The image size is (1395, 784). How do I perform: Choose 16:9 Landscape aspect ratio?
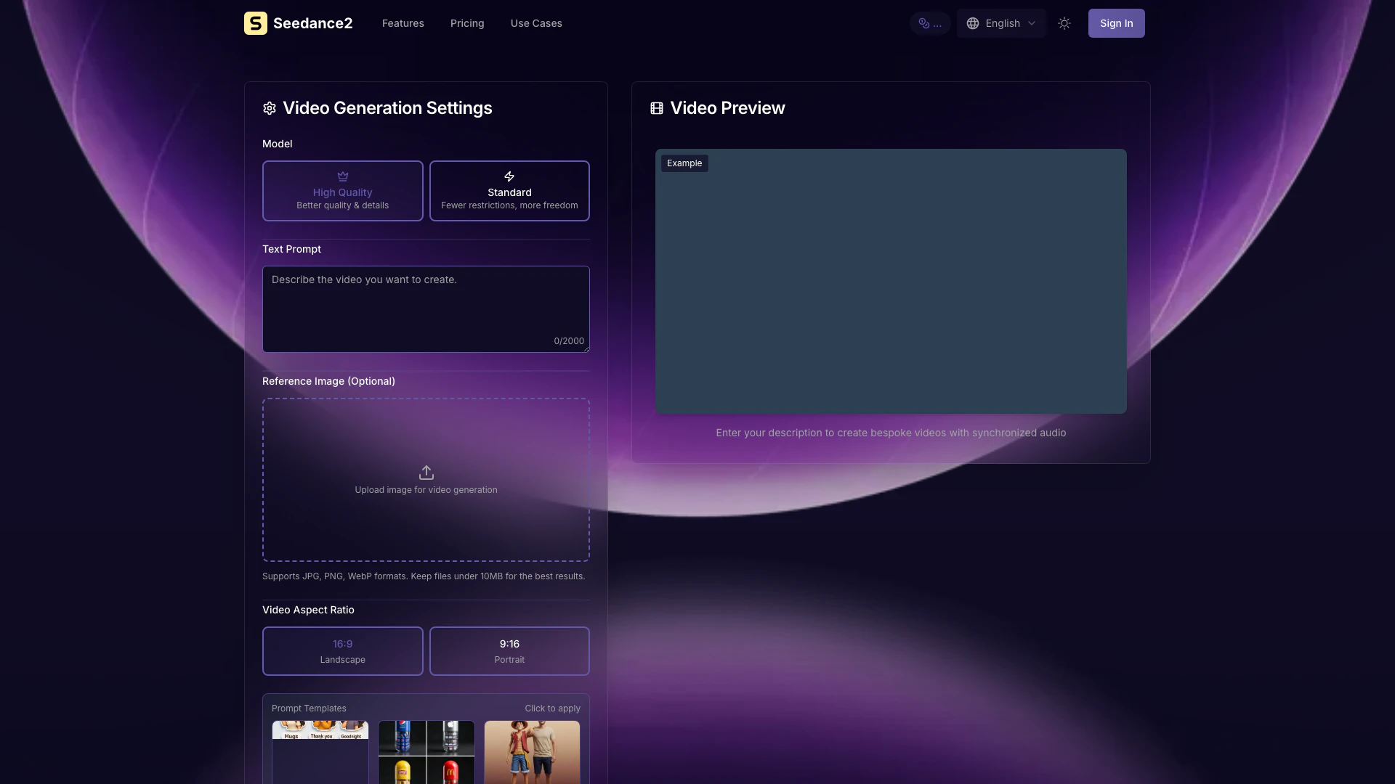[343, 651]
